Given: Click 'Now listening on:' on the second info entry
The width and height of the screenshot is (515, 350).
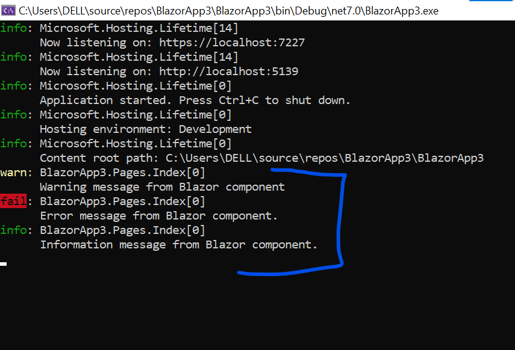Looking at the screenshot, I should (x=96, y=72).
